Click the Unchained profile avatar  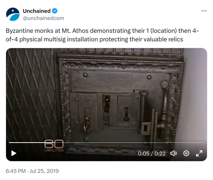pos(13,14)
